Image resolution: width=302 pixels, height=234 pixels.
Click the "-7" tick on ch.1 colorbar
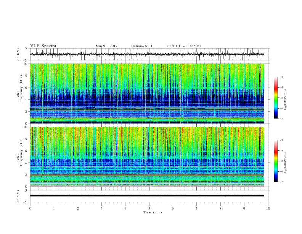[281, 119]
